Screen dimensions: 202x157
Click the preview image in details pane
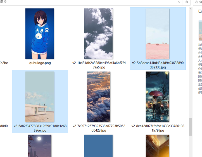(200, 31)
